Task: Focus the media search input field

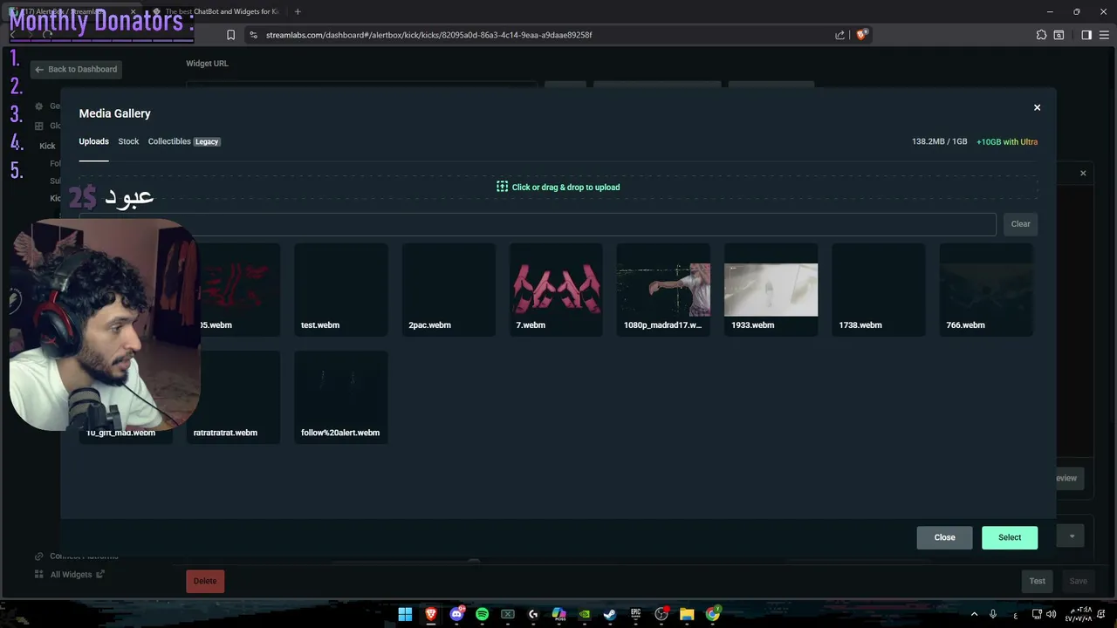Action: pyautogui.click(x=538, y=224)
